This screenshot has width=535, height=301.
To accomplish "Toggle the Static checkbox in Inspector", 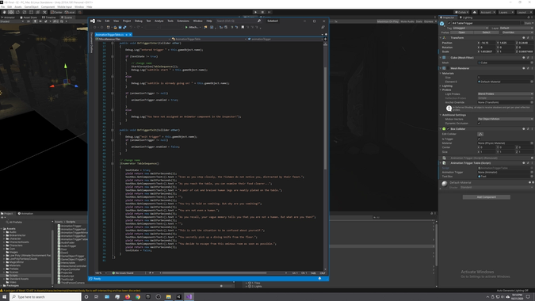I will click(x=522, y=23).
